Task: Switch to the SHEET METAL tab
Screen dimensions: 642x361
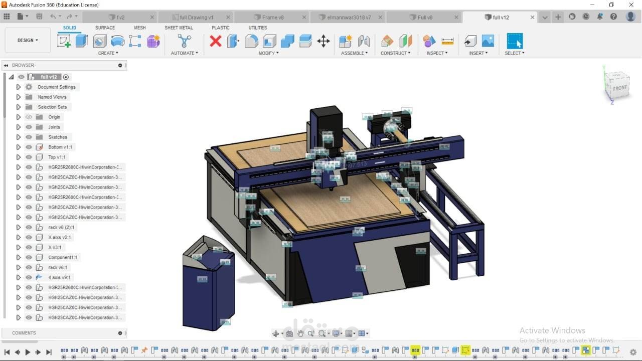Action: (x=179, y=28)
